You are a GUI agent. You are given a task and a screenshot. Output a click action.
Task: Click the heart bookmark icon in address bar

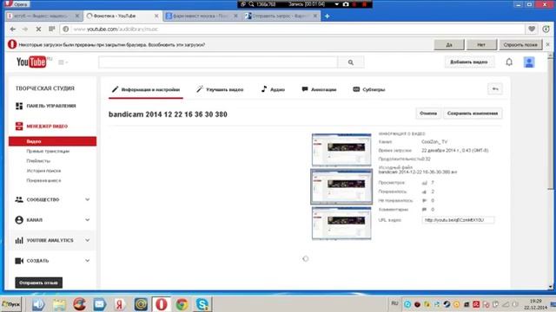pyautogui.click(x=532, y=29)
